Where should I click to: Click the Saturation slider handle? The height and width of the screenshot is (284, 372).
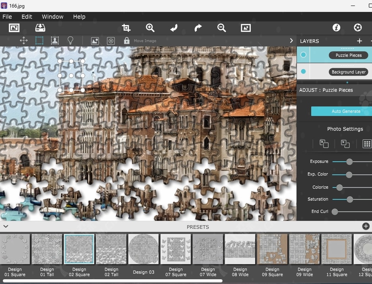tap(350, 199)
